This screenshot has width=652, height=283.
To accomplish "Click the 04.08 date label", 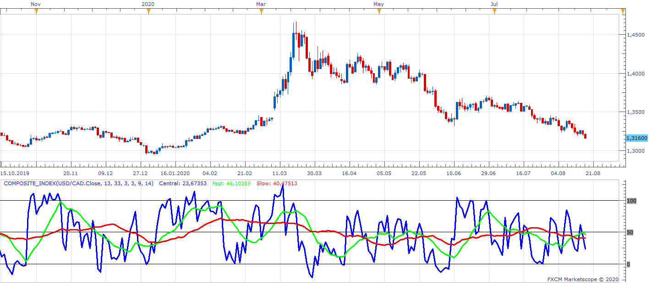I will coord(558,174).
